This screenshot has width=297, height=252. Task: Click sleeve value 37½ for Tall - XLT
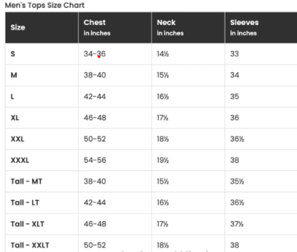237,224
